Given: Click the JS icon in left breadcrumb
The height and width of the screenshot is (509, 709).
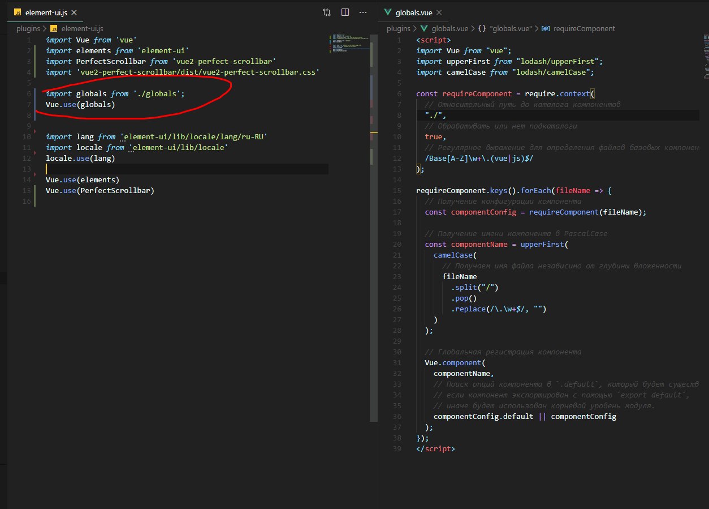Looking at the screenshot, I should [x=54, y=28].
